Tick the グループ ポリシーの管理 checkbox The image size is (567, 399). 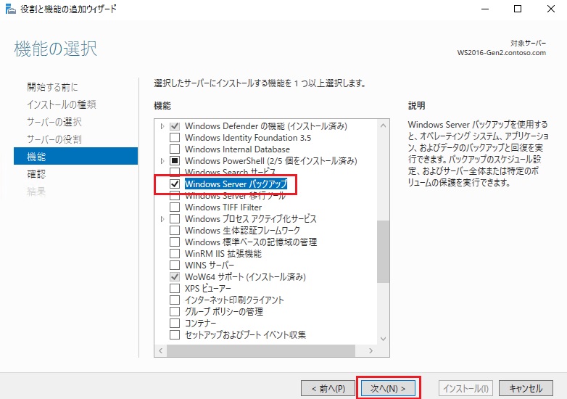pyautogui.click(x=174, y=312)
